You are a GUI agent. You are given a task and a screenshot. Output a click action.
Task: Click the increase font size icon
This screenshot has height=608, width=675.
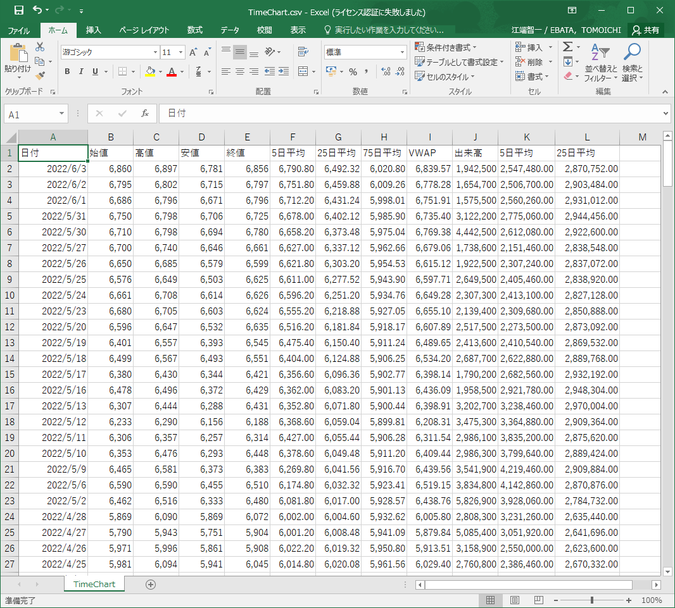point(193,53)
